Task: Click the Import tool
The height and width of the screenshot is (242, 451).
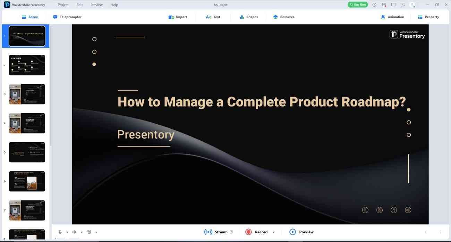Action: point(178,17)
